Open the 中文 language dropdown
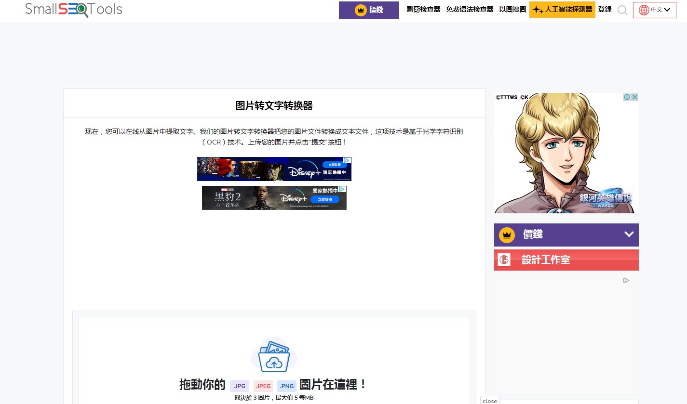687x404 pixels. 654,10
